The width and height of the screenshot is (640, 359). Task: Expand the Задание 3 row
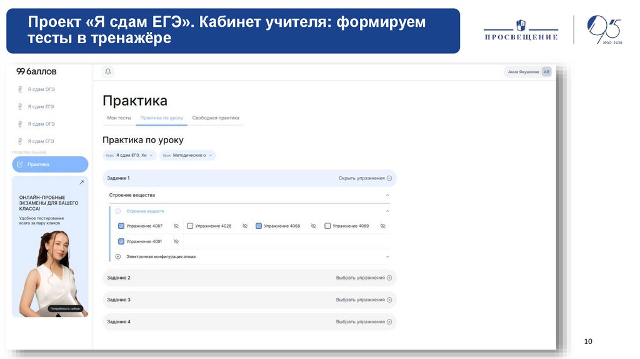249,300
